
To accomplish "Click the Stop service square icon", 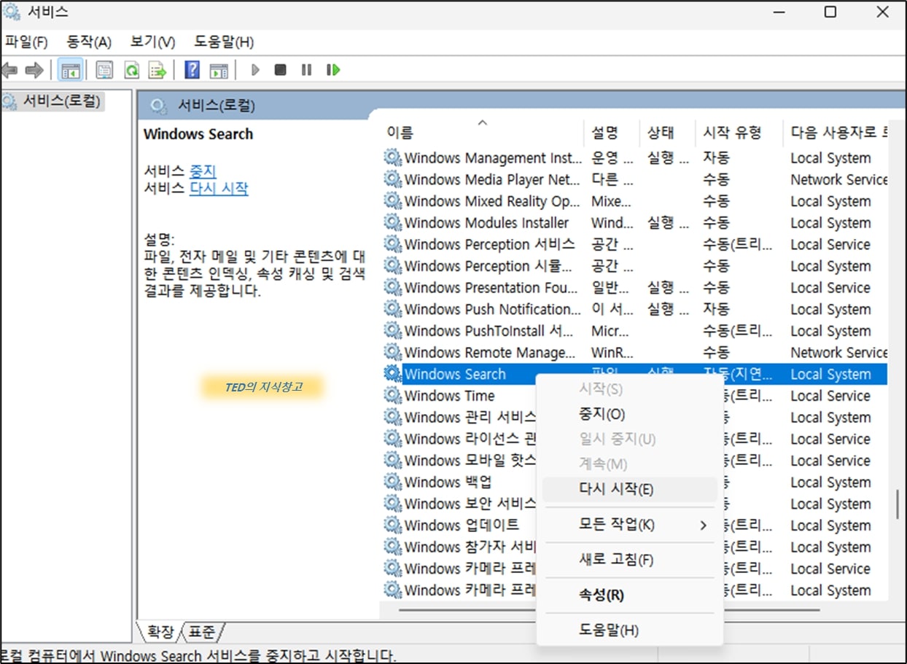I will (x=280, y=70).
